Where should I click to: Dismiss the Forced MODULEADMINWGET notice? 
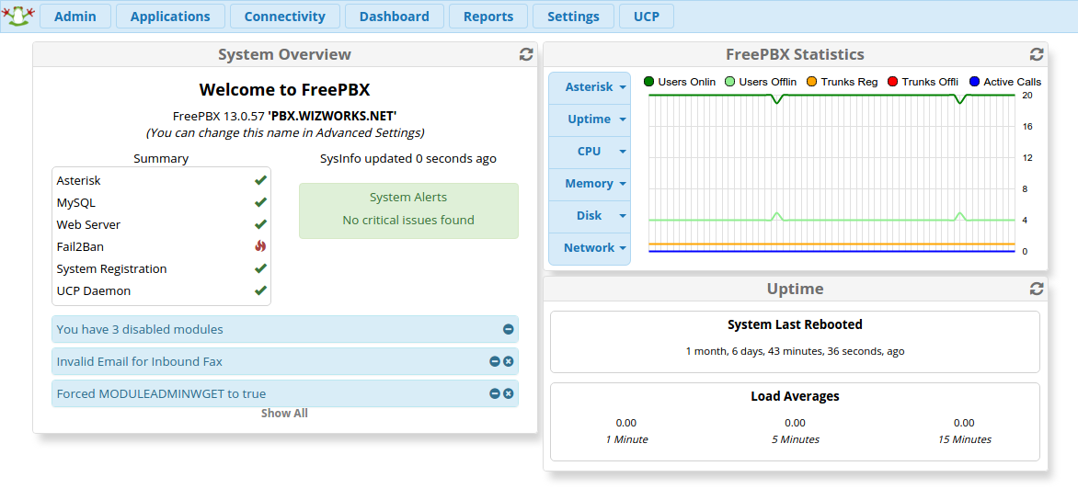coord(508,393)
